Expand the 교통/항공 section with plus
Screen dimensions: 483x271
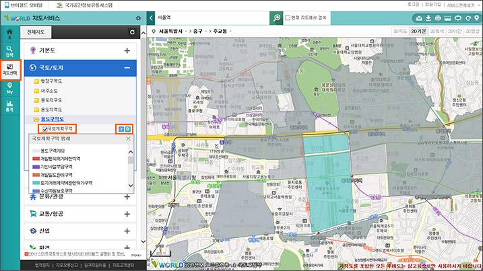[x=127, y=214]
